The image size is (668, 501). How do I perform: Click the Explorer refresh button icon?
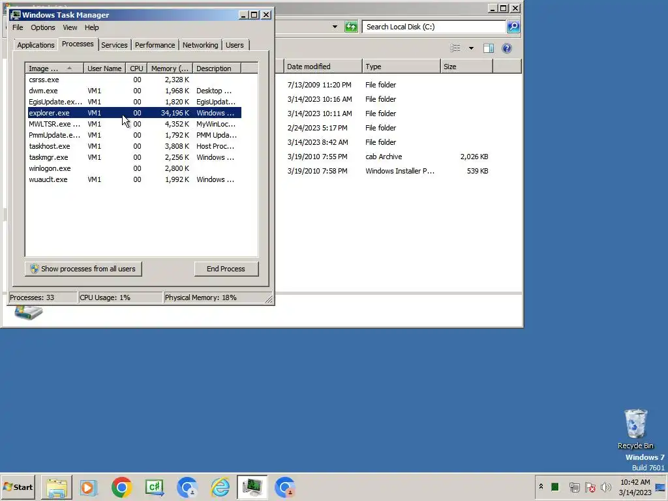(351, 27)
